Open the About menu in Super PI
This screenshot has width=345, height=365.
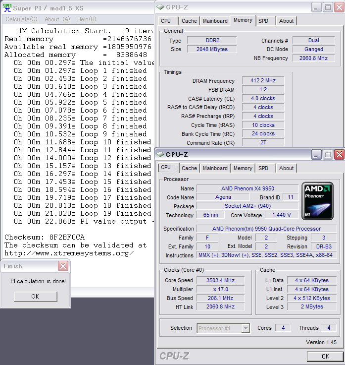[57, 19]
